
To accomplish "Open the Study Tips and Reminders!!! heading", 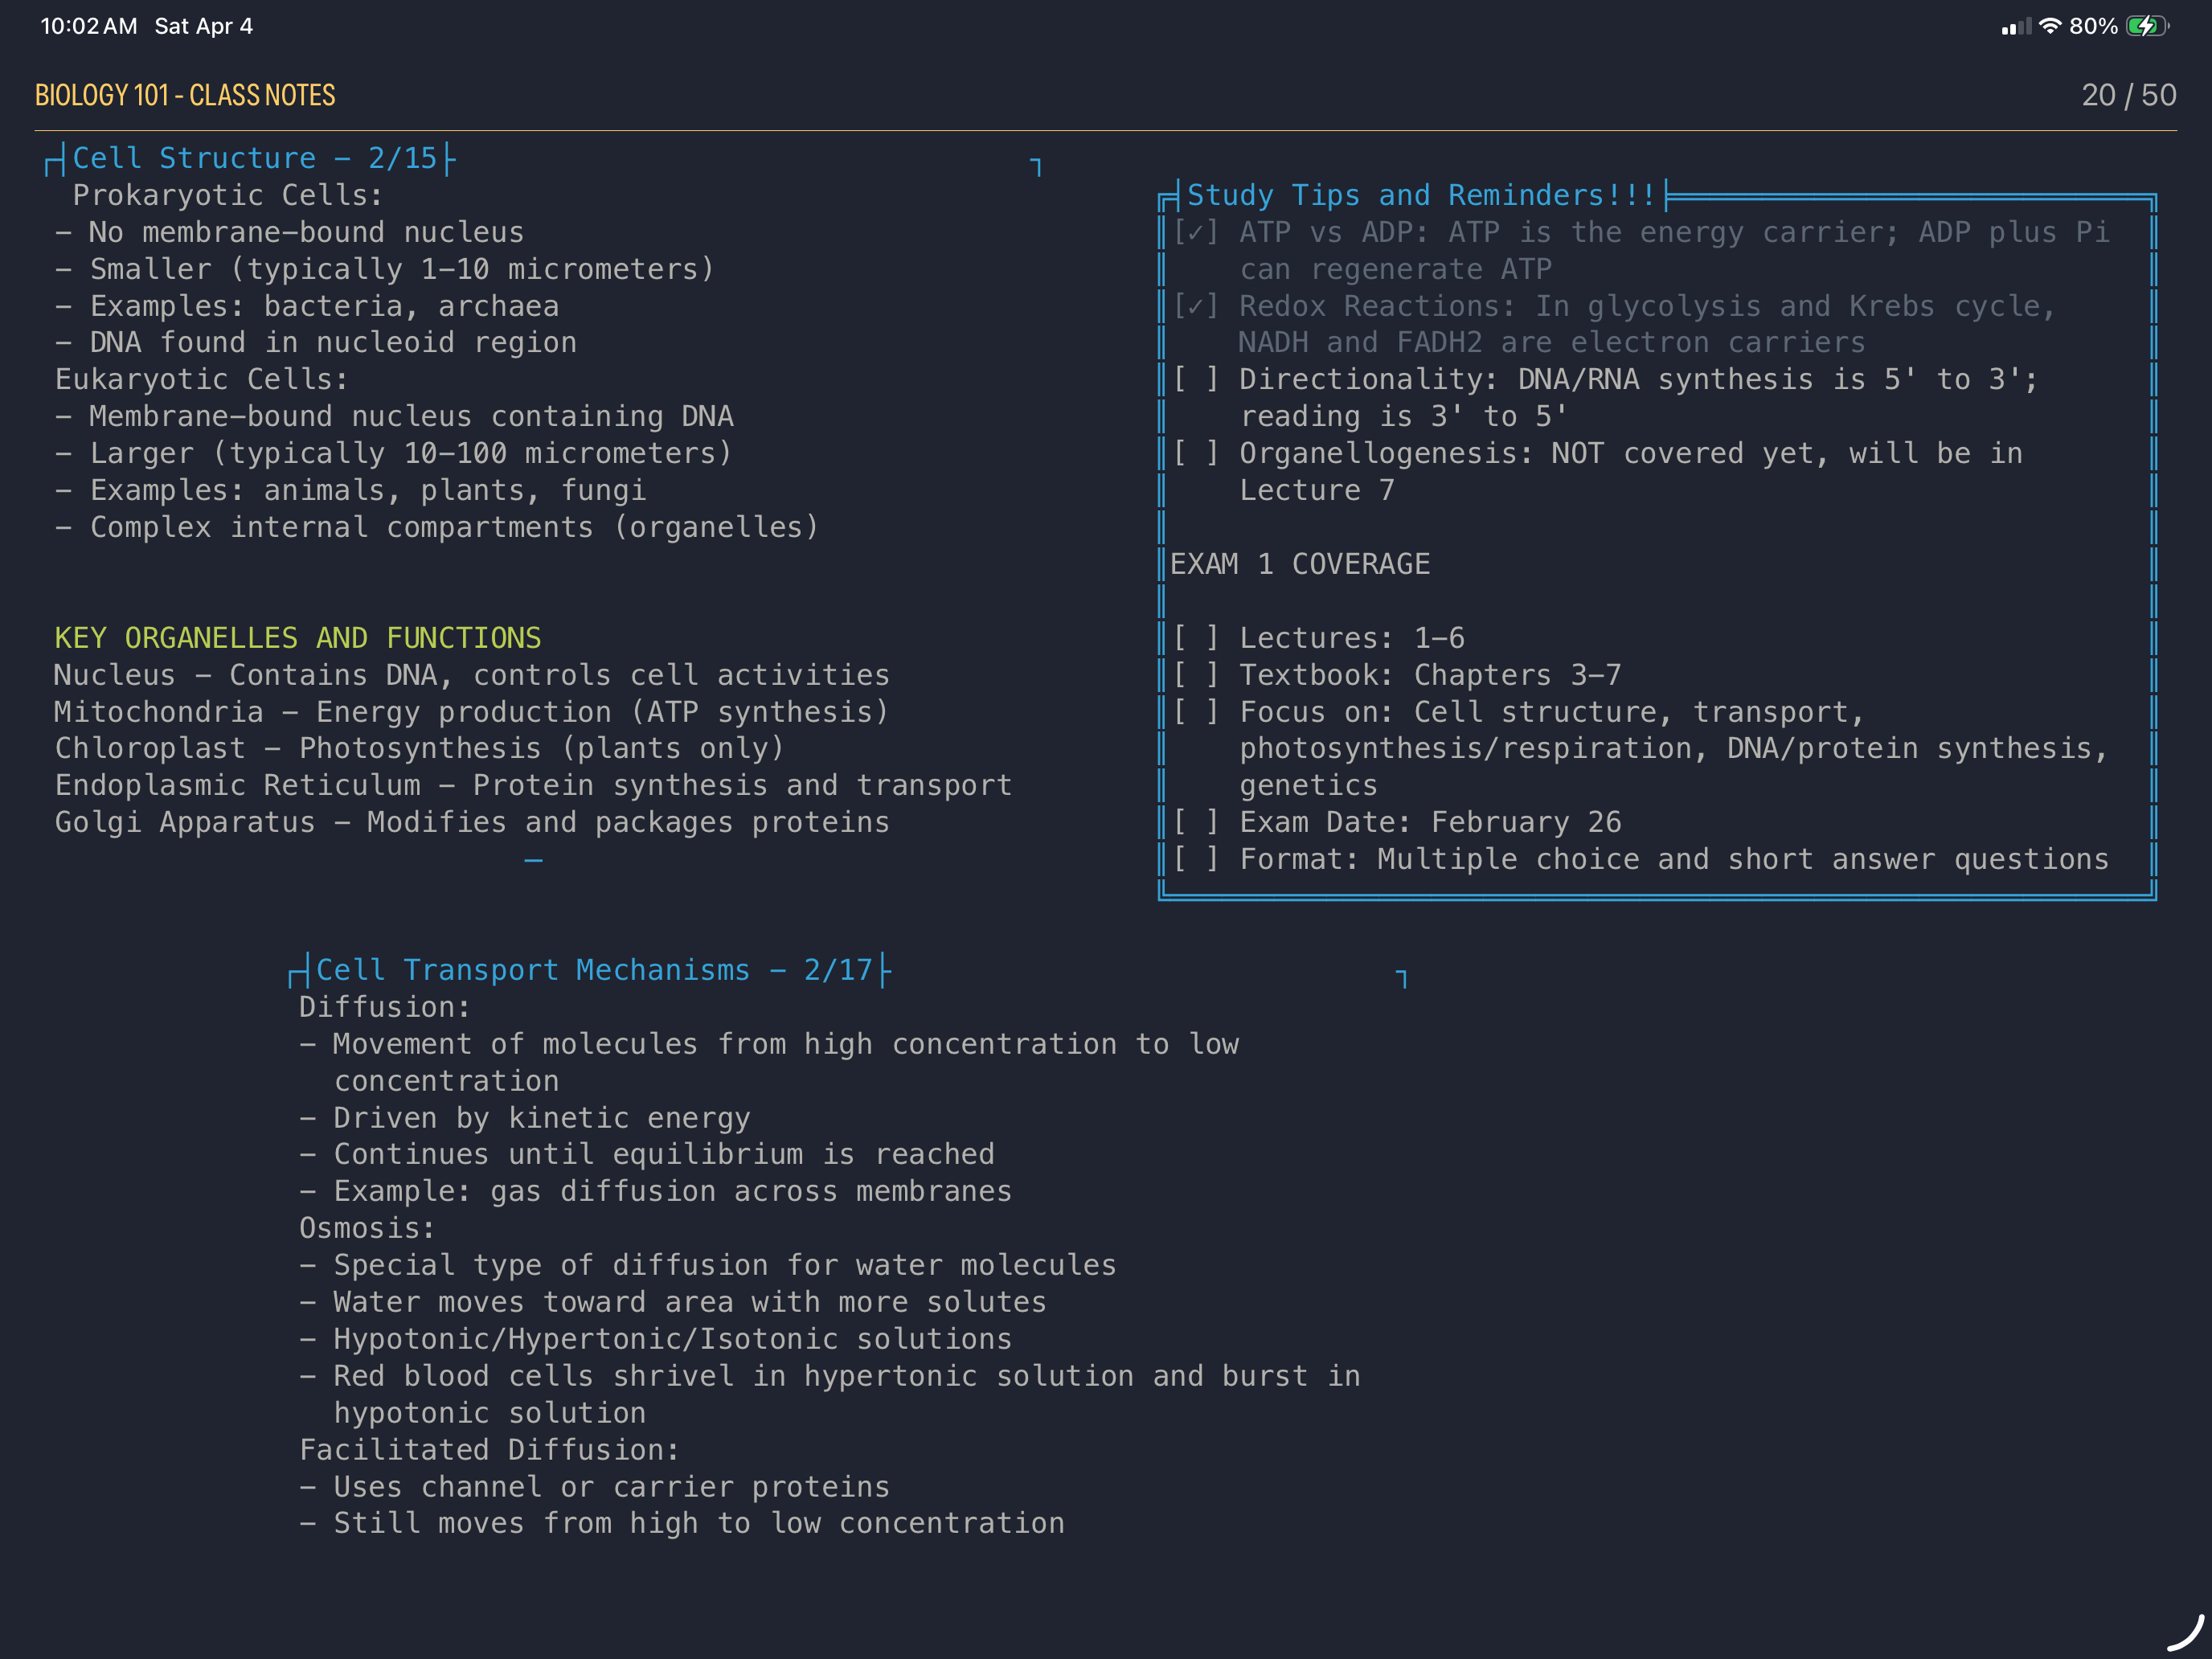I will coord(1420,195).
